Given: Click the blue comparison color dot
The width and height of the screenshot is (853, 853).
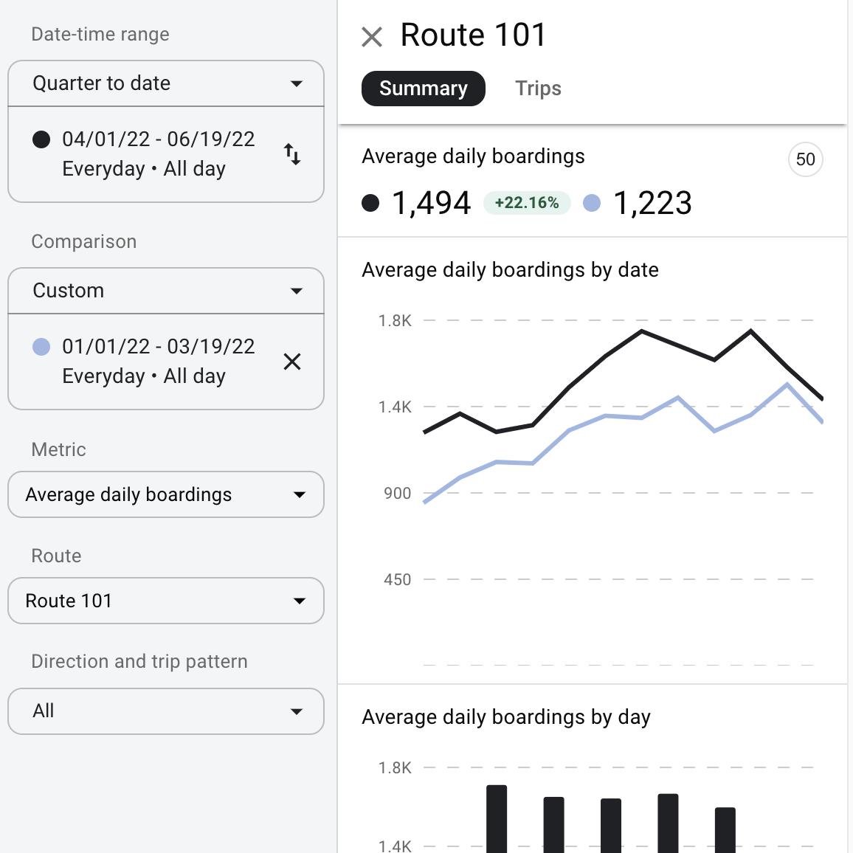Looking at the screenshot, I should (42, 347).
